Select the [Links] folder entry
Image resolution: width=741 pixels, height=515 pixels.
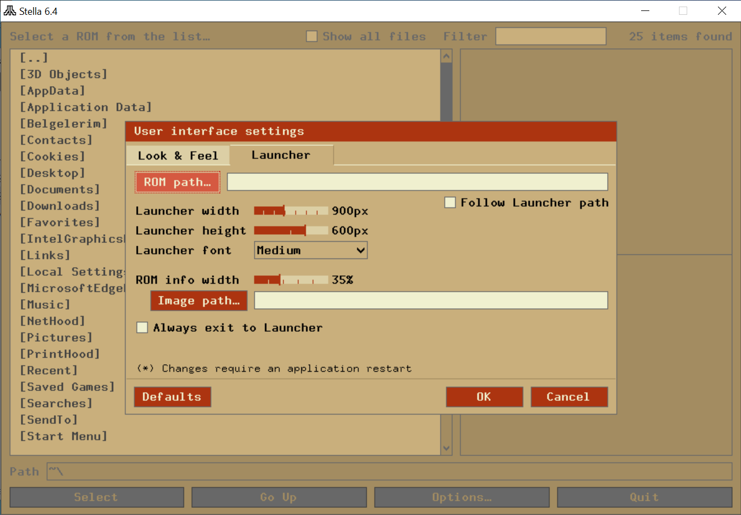[45, 255]
